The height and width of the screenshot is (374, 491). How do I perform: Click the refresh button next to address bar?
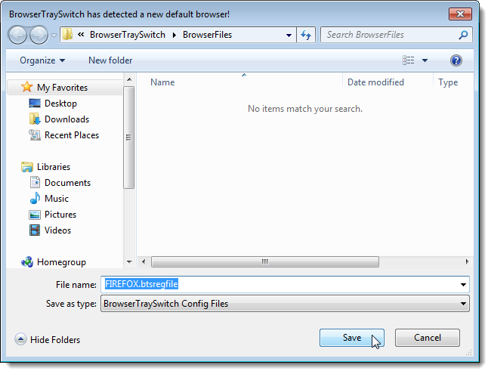pyautogui.click(x=306, y=35)
